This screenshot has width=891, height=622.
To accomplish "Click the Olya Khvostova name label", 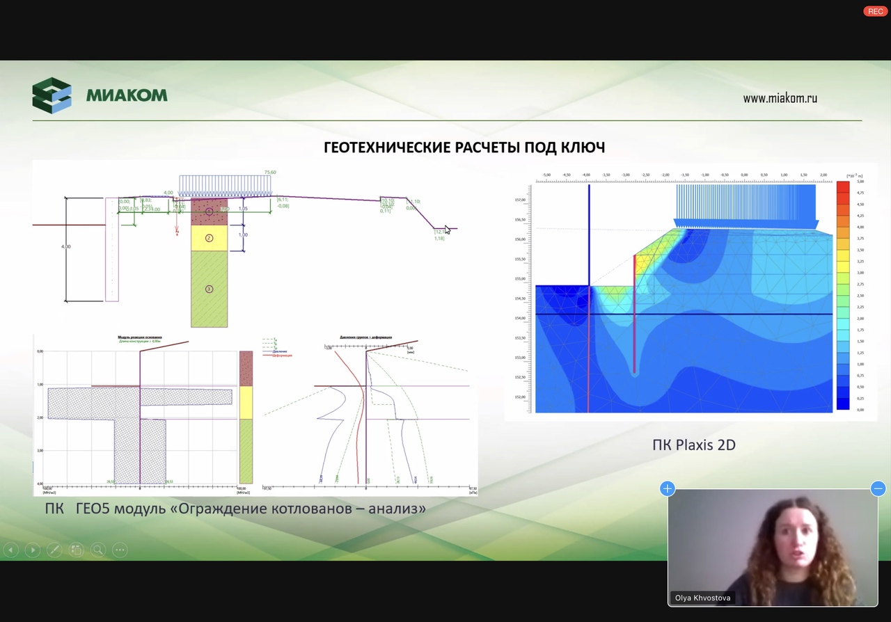I will (x=702, y=598).
